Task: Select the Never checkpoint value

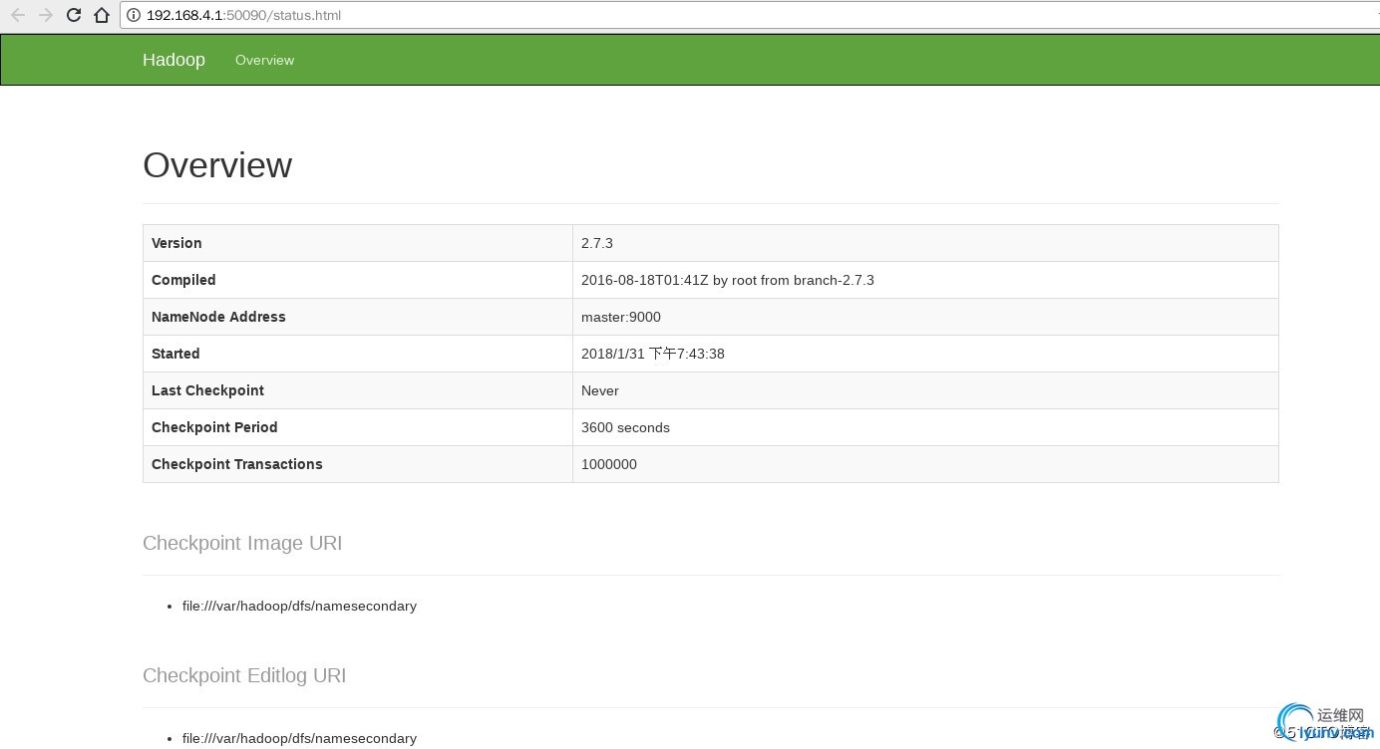Action: click(600, 390)
